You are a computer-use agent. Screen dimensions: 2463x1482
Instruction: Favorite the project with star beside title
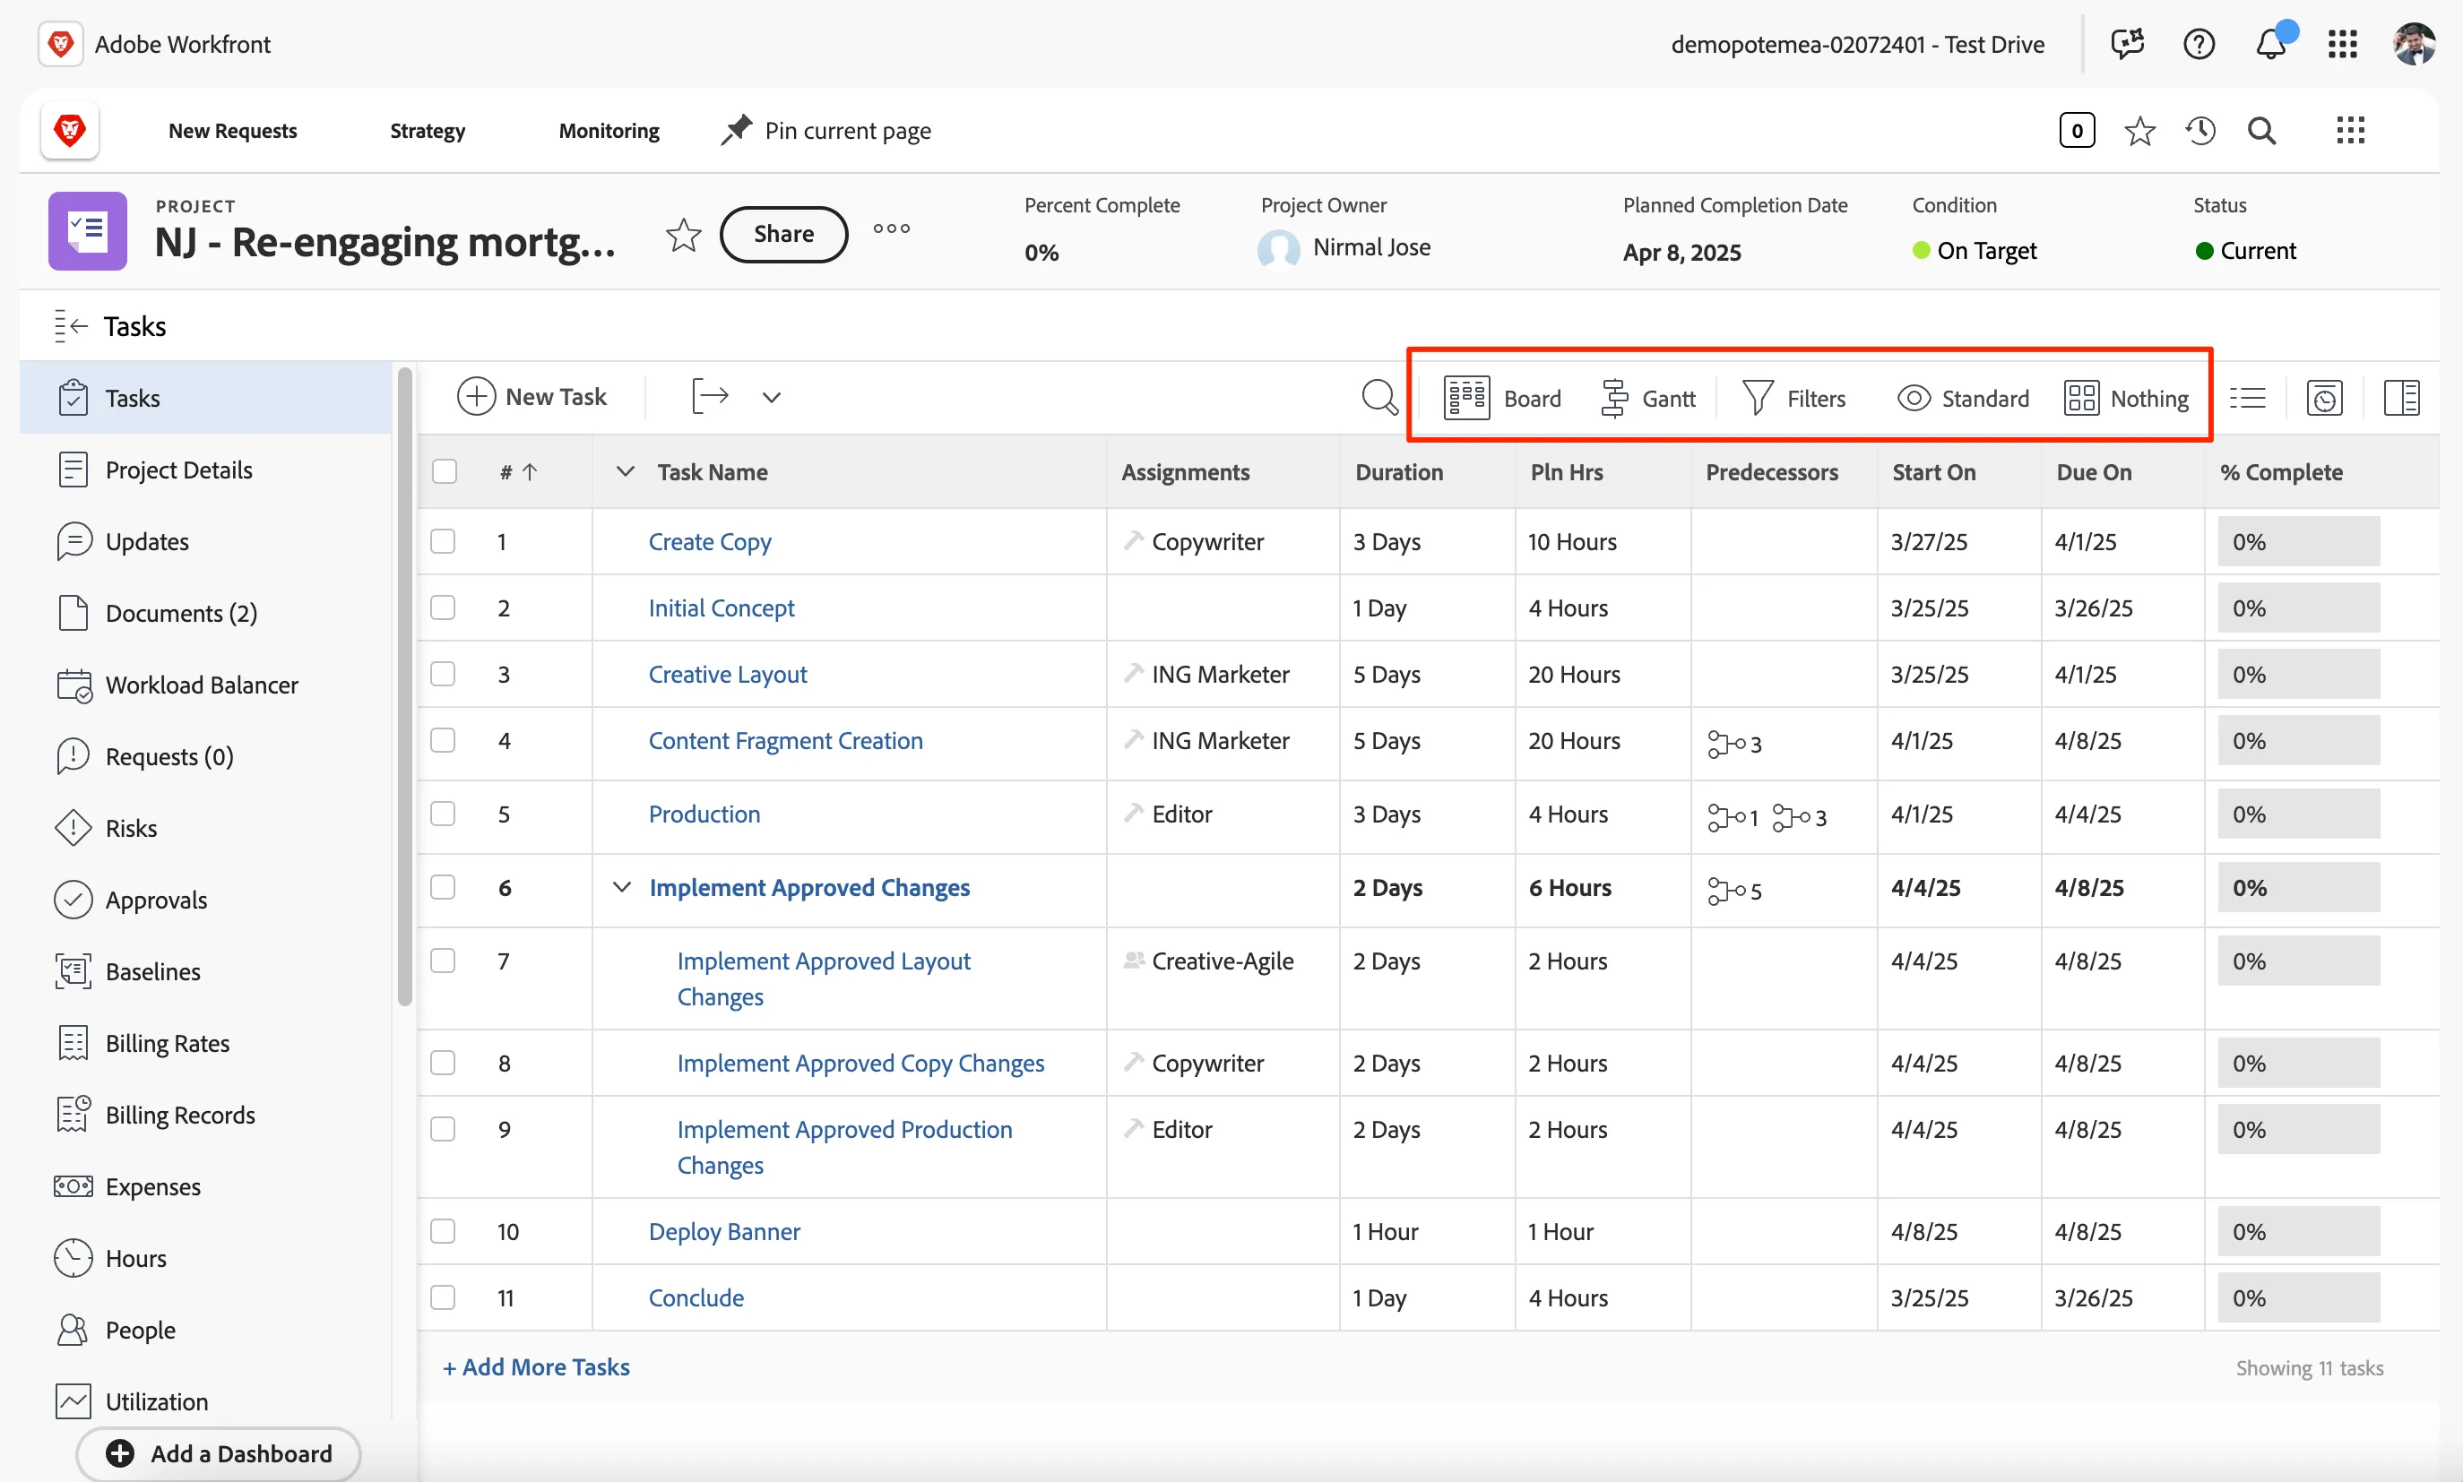pyautogui.click(x=683, y=235)
